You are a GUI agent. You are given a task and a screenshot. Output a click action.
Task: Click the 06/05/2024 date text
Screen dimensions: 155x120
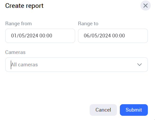point(97,36)
